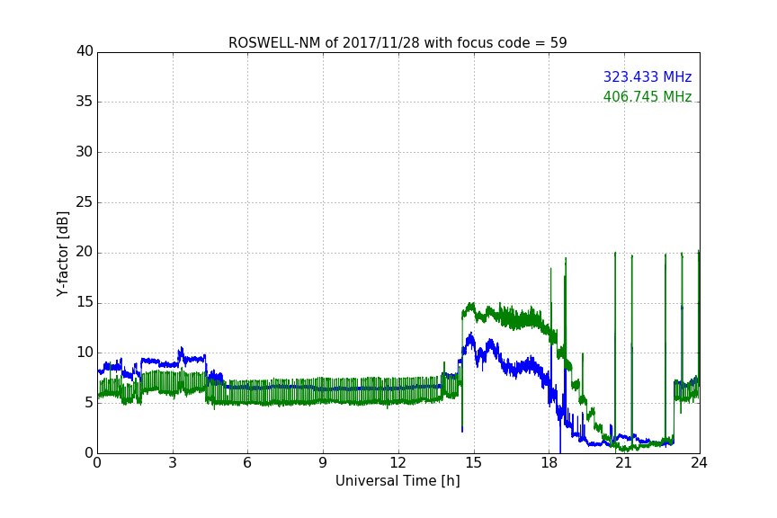Screen dimensions: 777x518
Task: Select the 406.745 MHz legend label
Action: click(647, 96)
